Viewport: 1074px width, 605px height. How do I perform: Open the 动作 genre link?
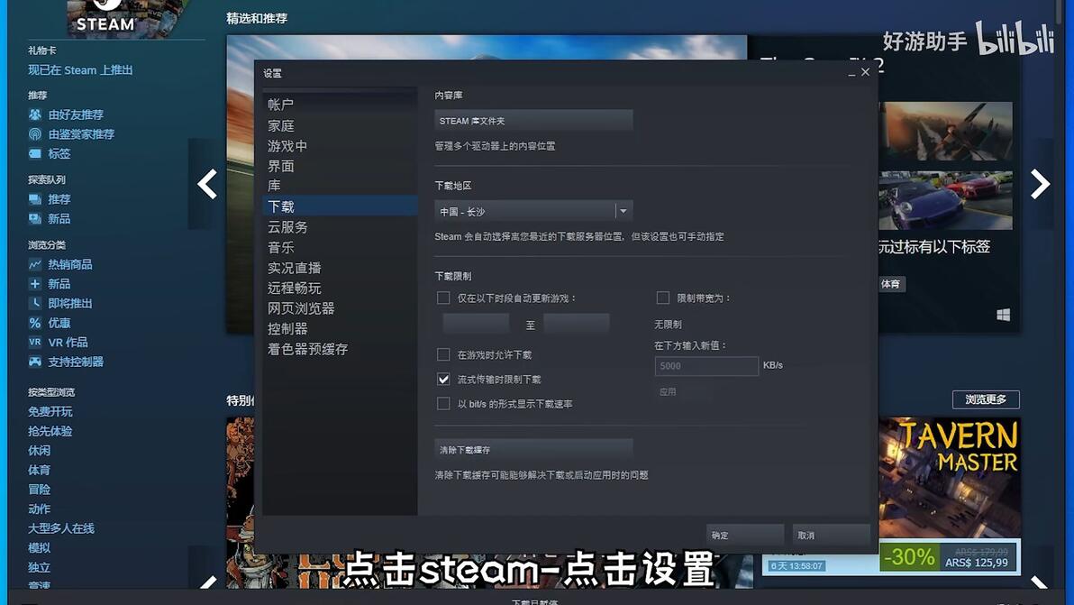39,509
